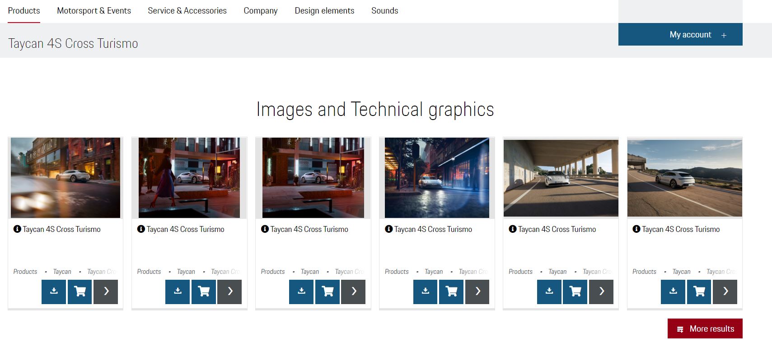The height and width of the screenshot is (356, 772).
Task: Download the coastal road rear-view image
Action: 673,291
